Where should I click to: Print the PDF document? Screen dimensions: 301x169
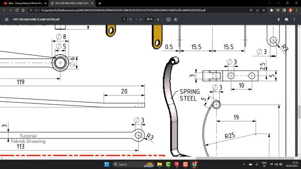pos(286,19)
